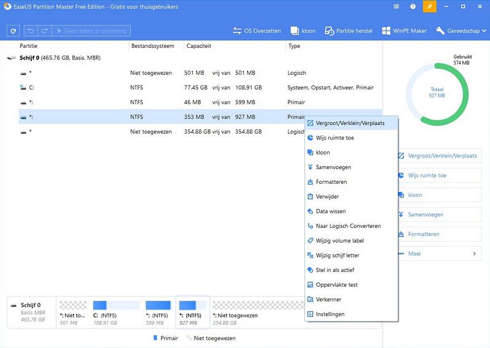490x348 pixels.
Task: Choose kloon in the context menu
Action: click(x=351, y=153)
